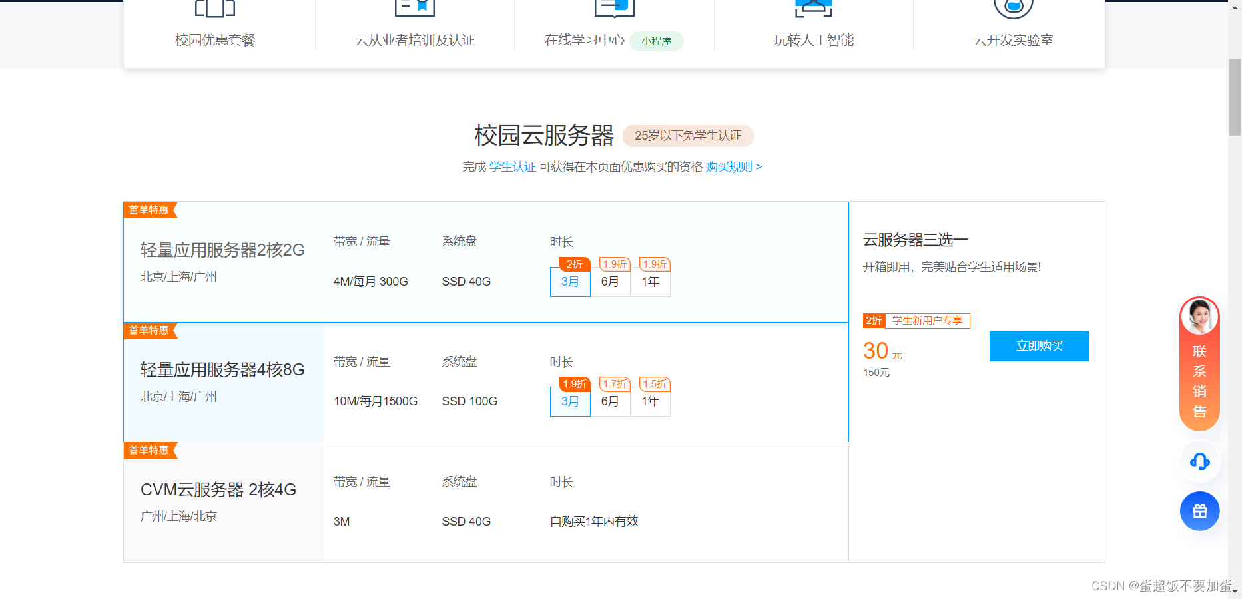The height and width of the screenshot is (599, 1242).
Task: Click the blue gift box icon
Action: point(1200,511)
